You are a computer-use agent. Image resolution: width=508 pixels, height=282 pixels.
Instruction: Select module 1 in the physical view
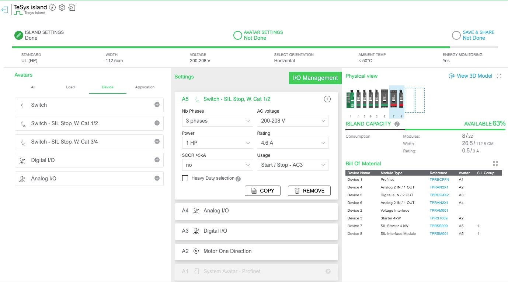tap(351, 99)
